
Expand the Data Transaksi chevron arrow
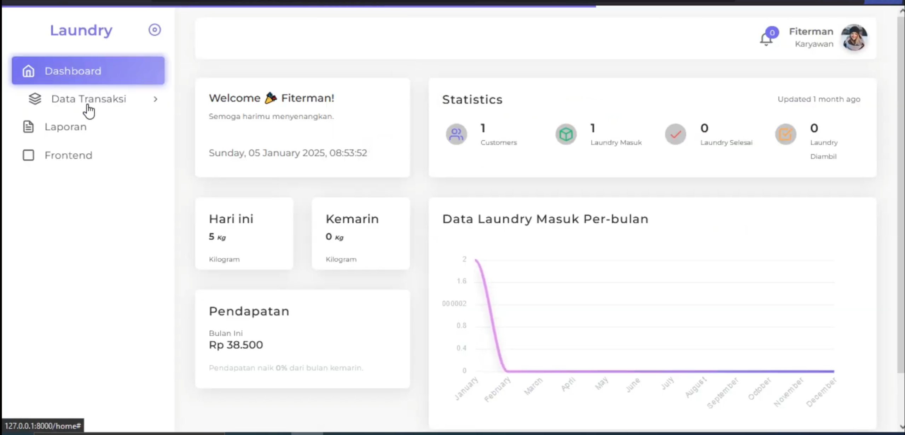pyautogui.click(x=155, y=99)
